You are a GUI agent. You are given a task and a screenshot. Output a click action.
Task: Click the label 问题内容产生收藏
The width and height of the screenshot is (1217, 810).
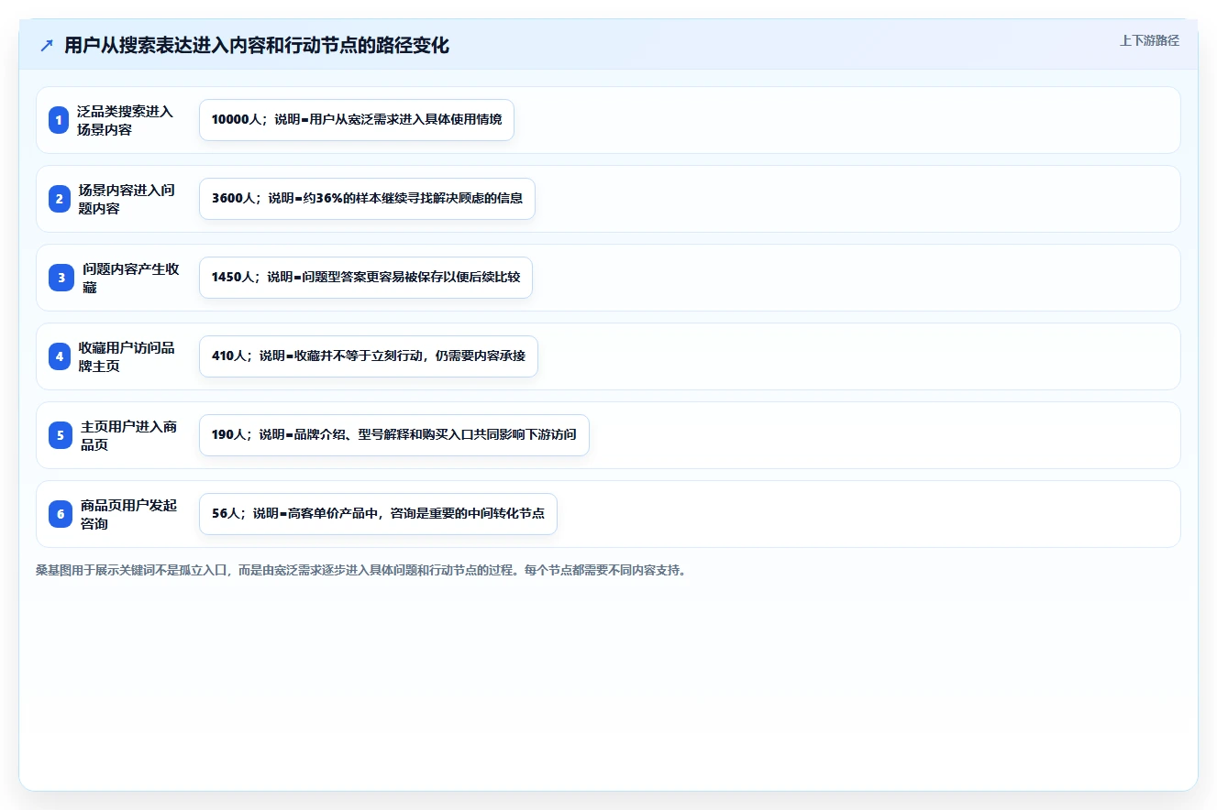pos(131,278)
